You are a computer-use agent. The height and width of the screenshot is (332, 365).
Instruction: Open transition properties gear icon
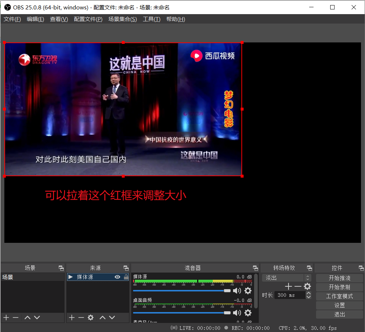tap(307, 286)
